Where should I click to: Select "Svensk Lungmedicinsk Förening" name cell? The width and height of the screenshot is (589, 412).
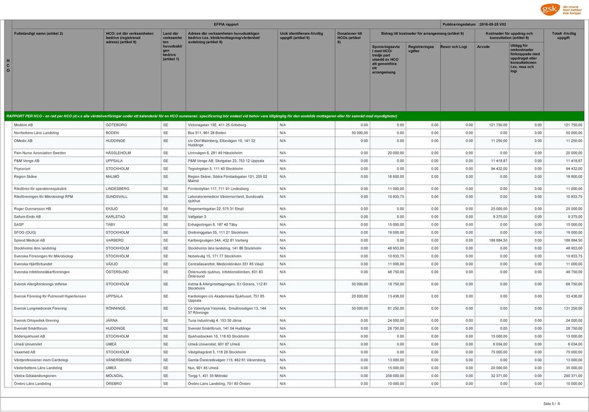58,310
